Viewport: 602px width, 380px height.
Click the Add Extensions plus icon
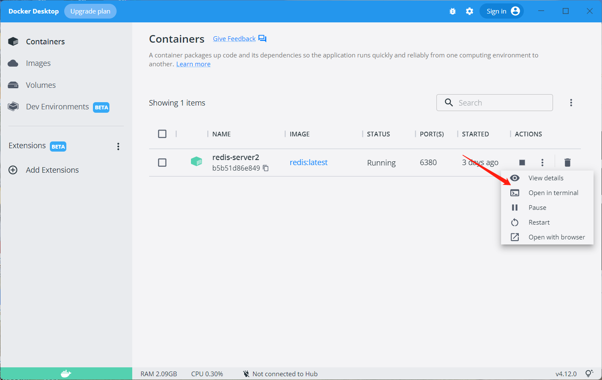[13, 170]
